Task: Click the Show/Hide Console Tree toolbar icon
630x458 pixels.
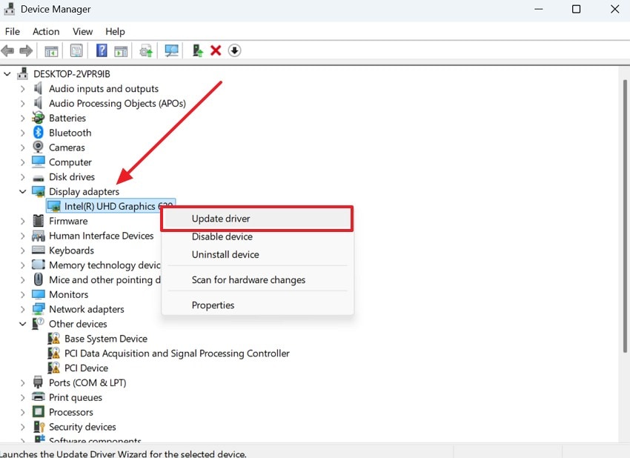Action: point(50,50)
